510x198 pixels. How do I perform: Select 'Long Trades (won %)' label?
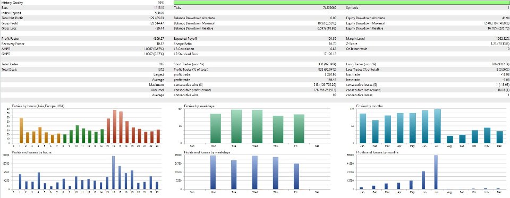pyautogui.click(x=362, y=64)
